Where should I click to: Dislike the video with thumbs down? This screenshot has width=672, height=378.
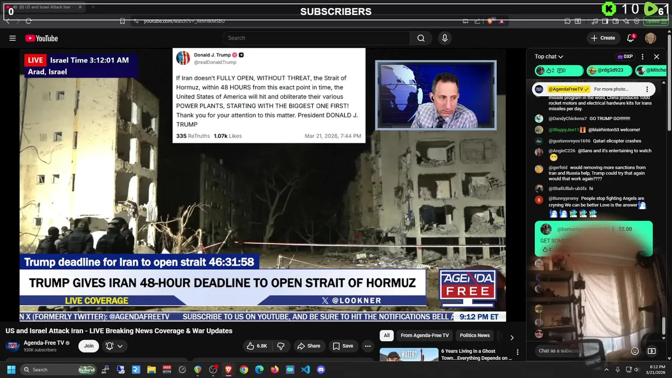tap(281, 346)
